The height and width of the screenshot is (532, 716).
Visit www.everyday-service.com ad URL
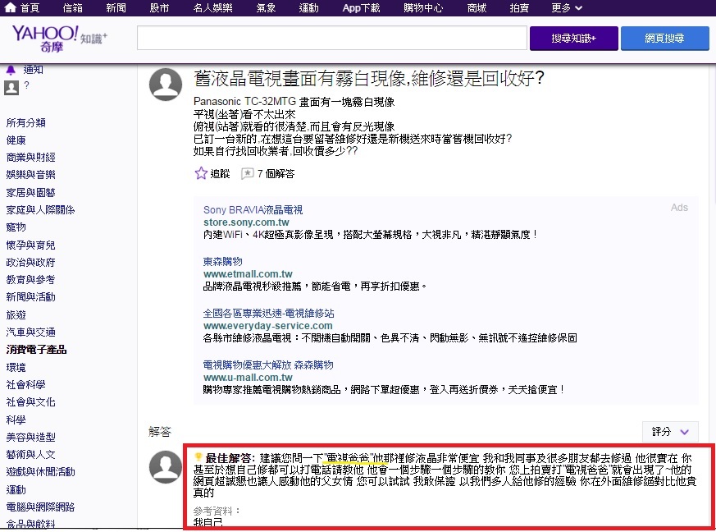point(268,325)
